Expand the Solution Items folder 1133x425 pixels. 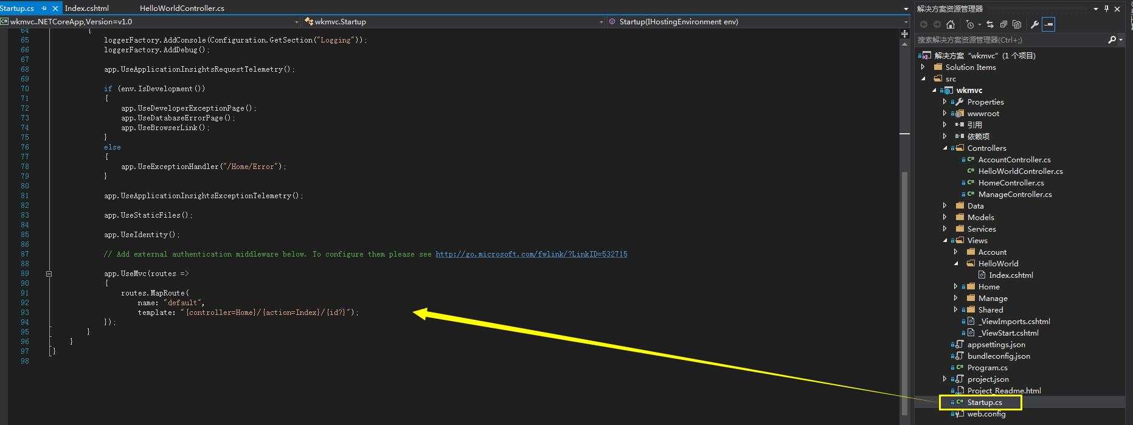923,67
